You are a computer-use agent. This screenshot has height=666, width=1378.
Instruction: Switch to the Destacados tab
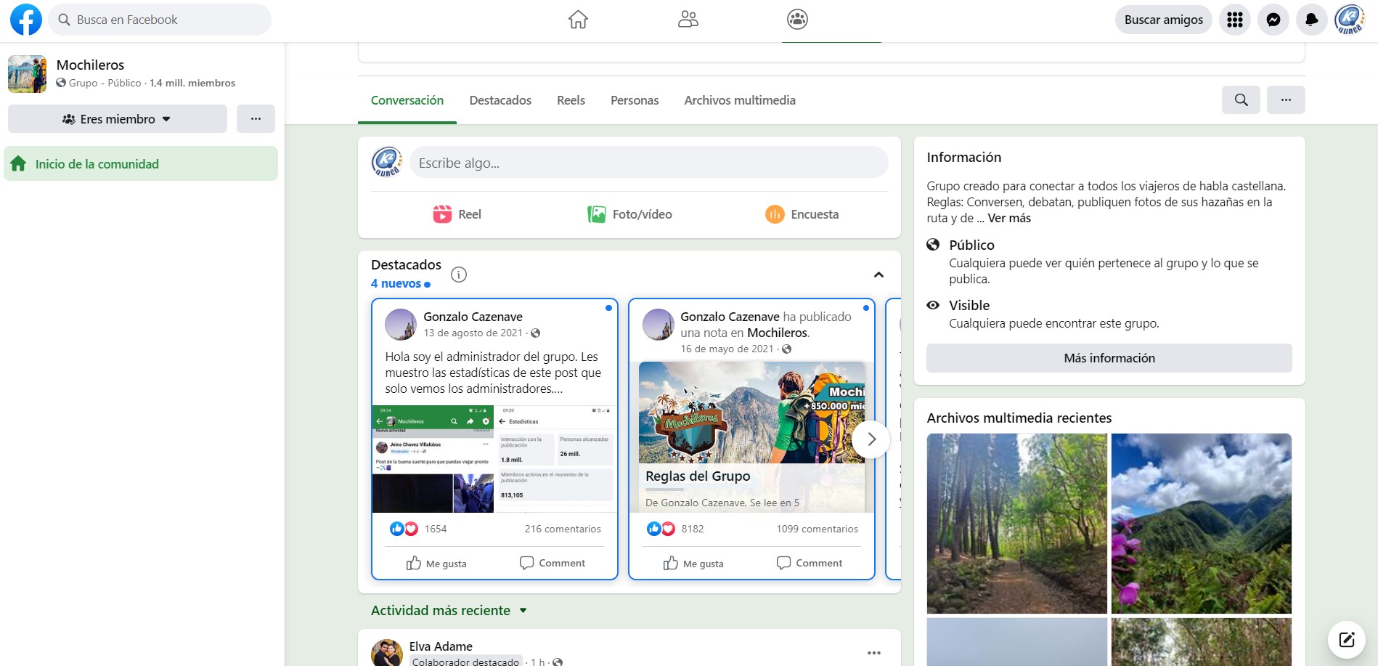tap(500, 100)
